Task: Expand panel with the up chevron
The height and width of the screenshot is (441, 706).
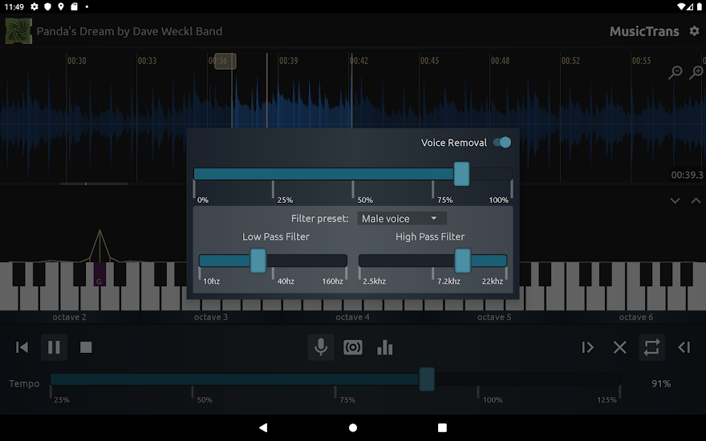Action: [x=696, y=200]
